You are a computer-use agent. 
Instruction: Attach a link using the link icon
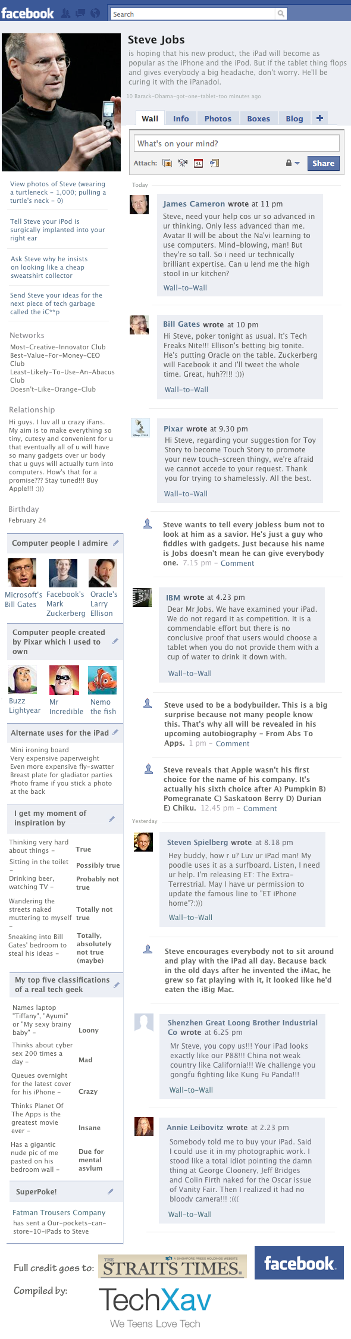coord(214,163)
